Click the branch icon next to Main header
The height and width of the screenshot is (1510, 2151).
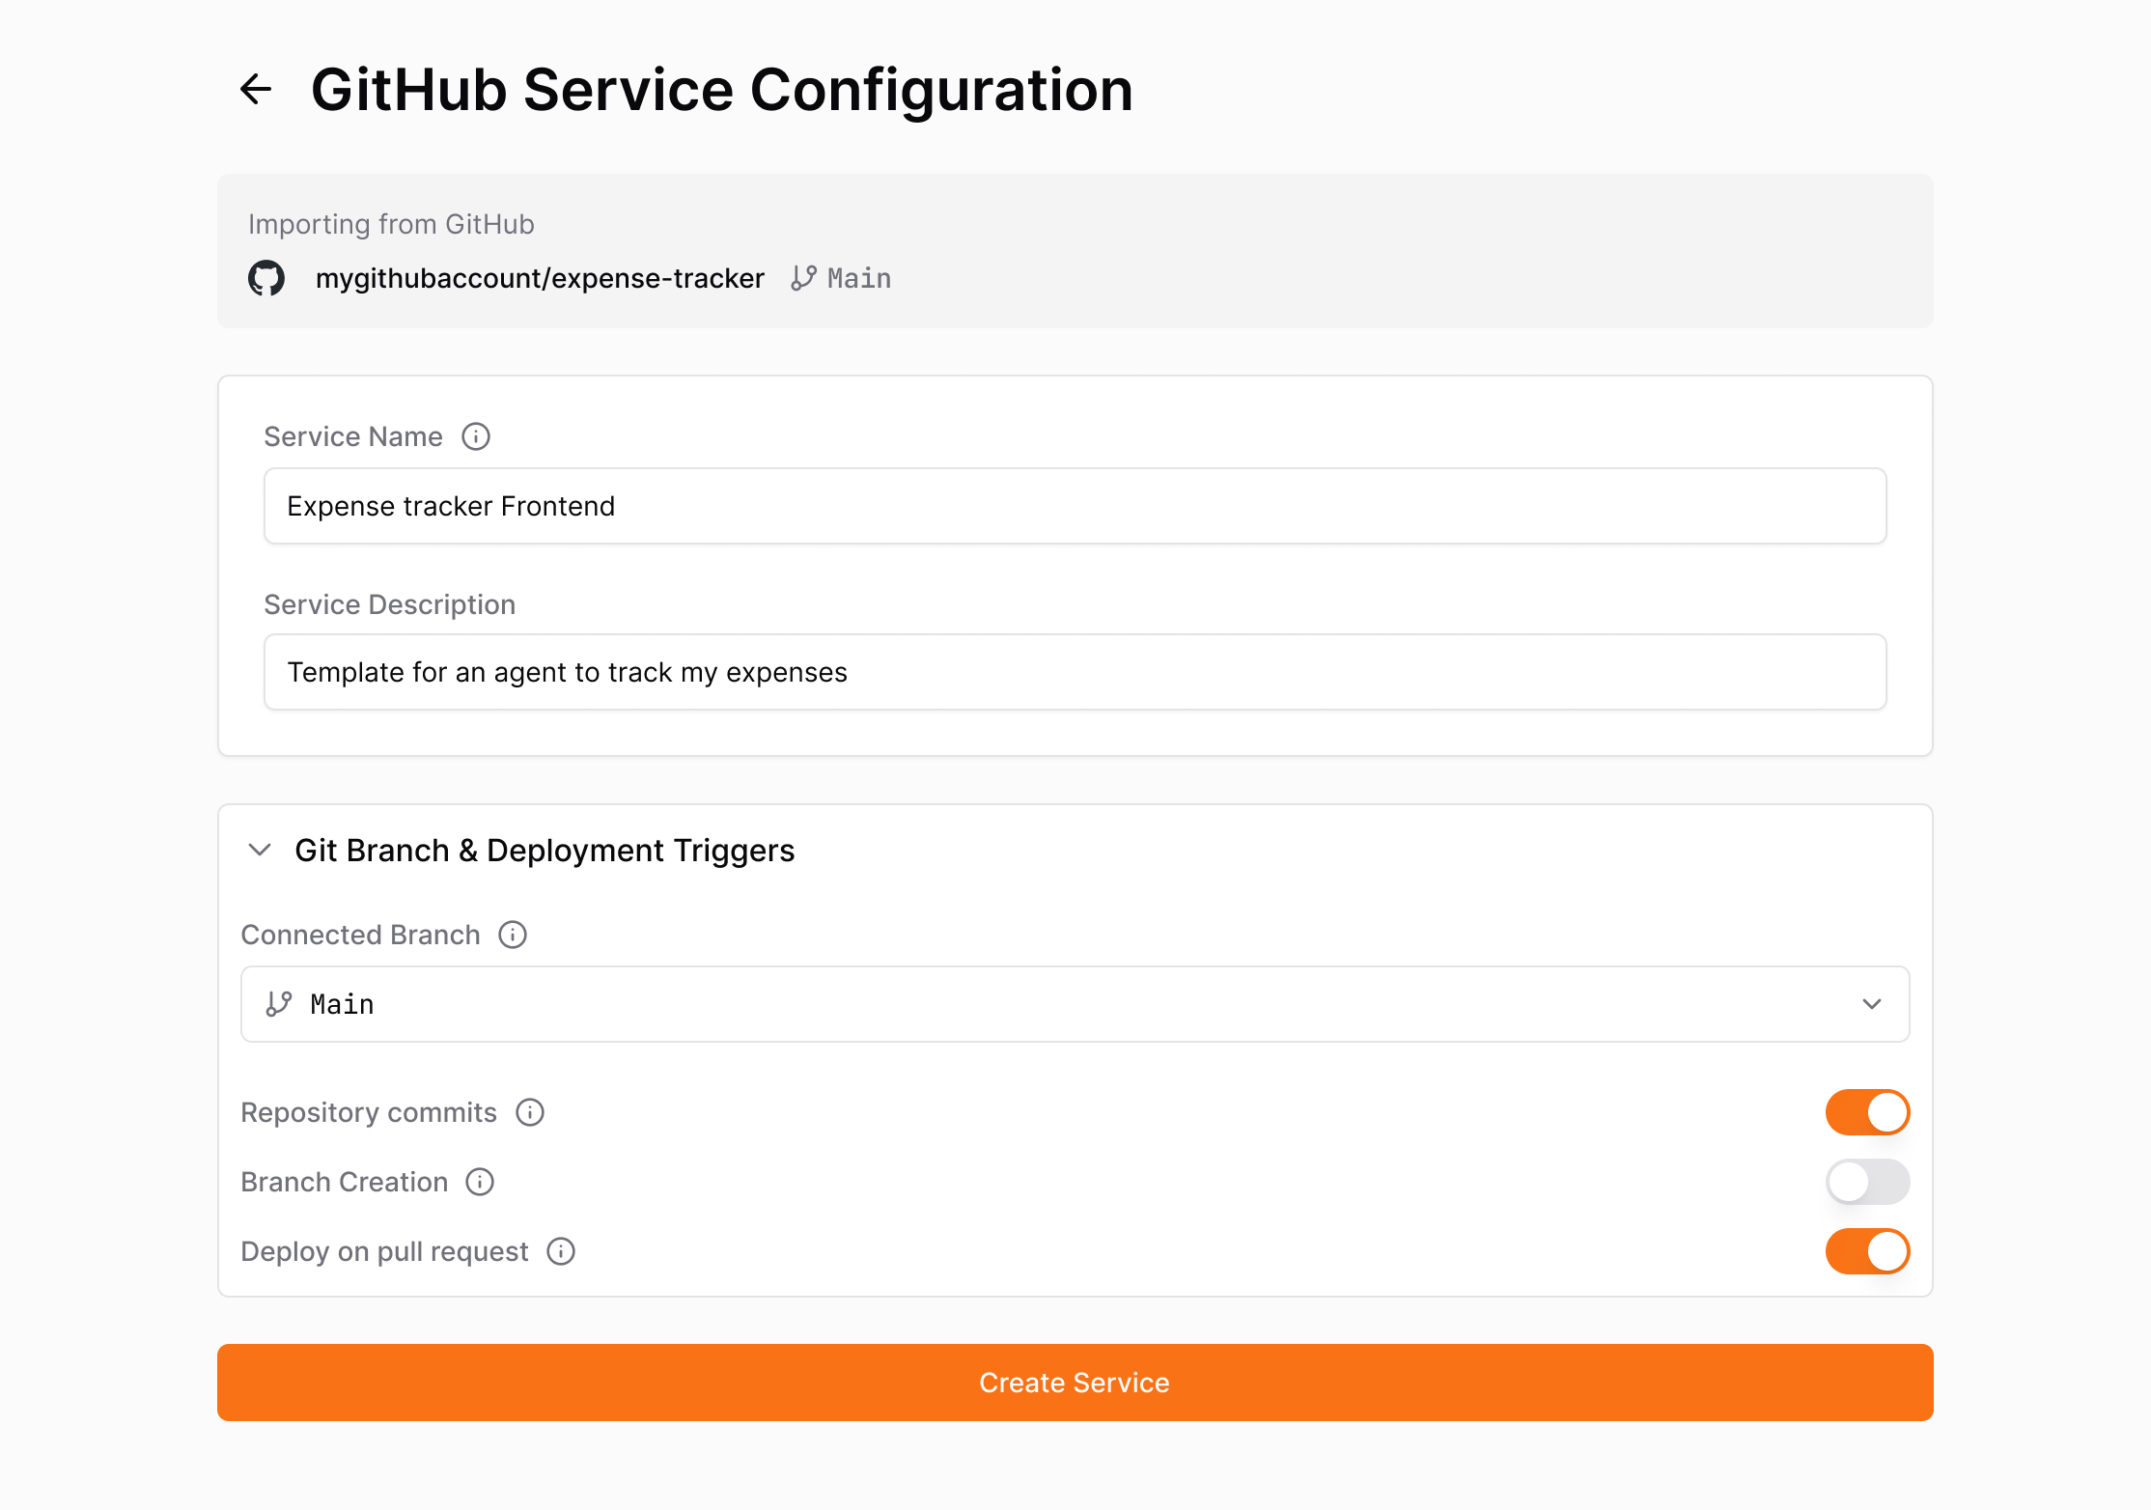click(803, 278)
